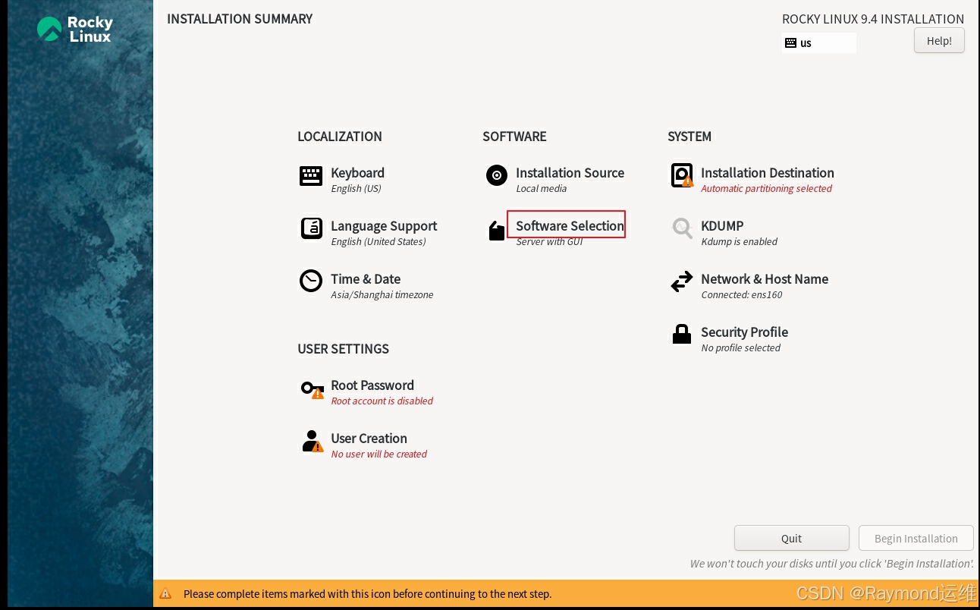Click the warning icon in the bottom bar
Viewport: 980px width, 610px height.
(x=165, y=594)
